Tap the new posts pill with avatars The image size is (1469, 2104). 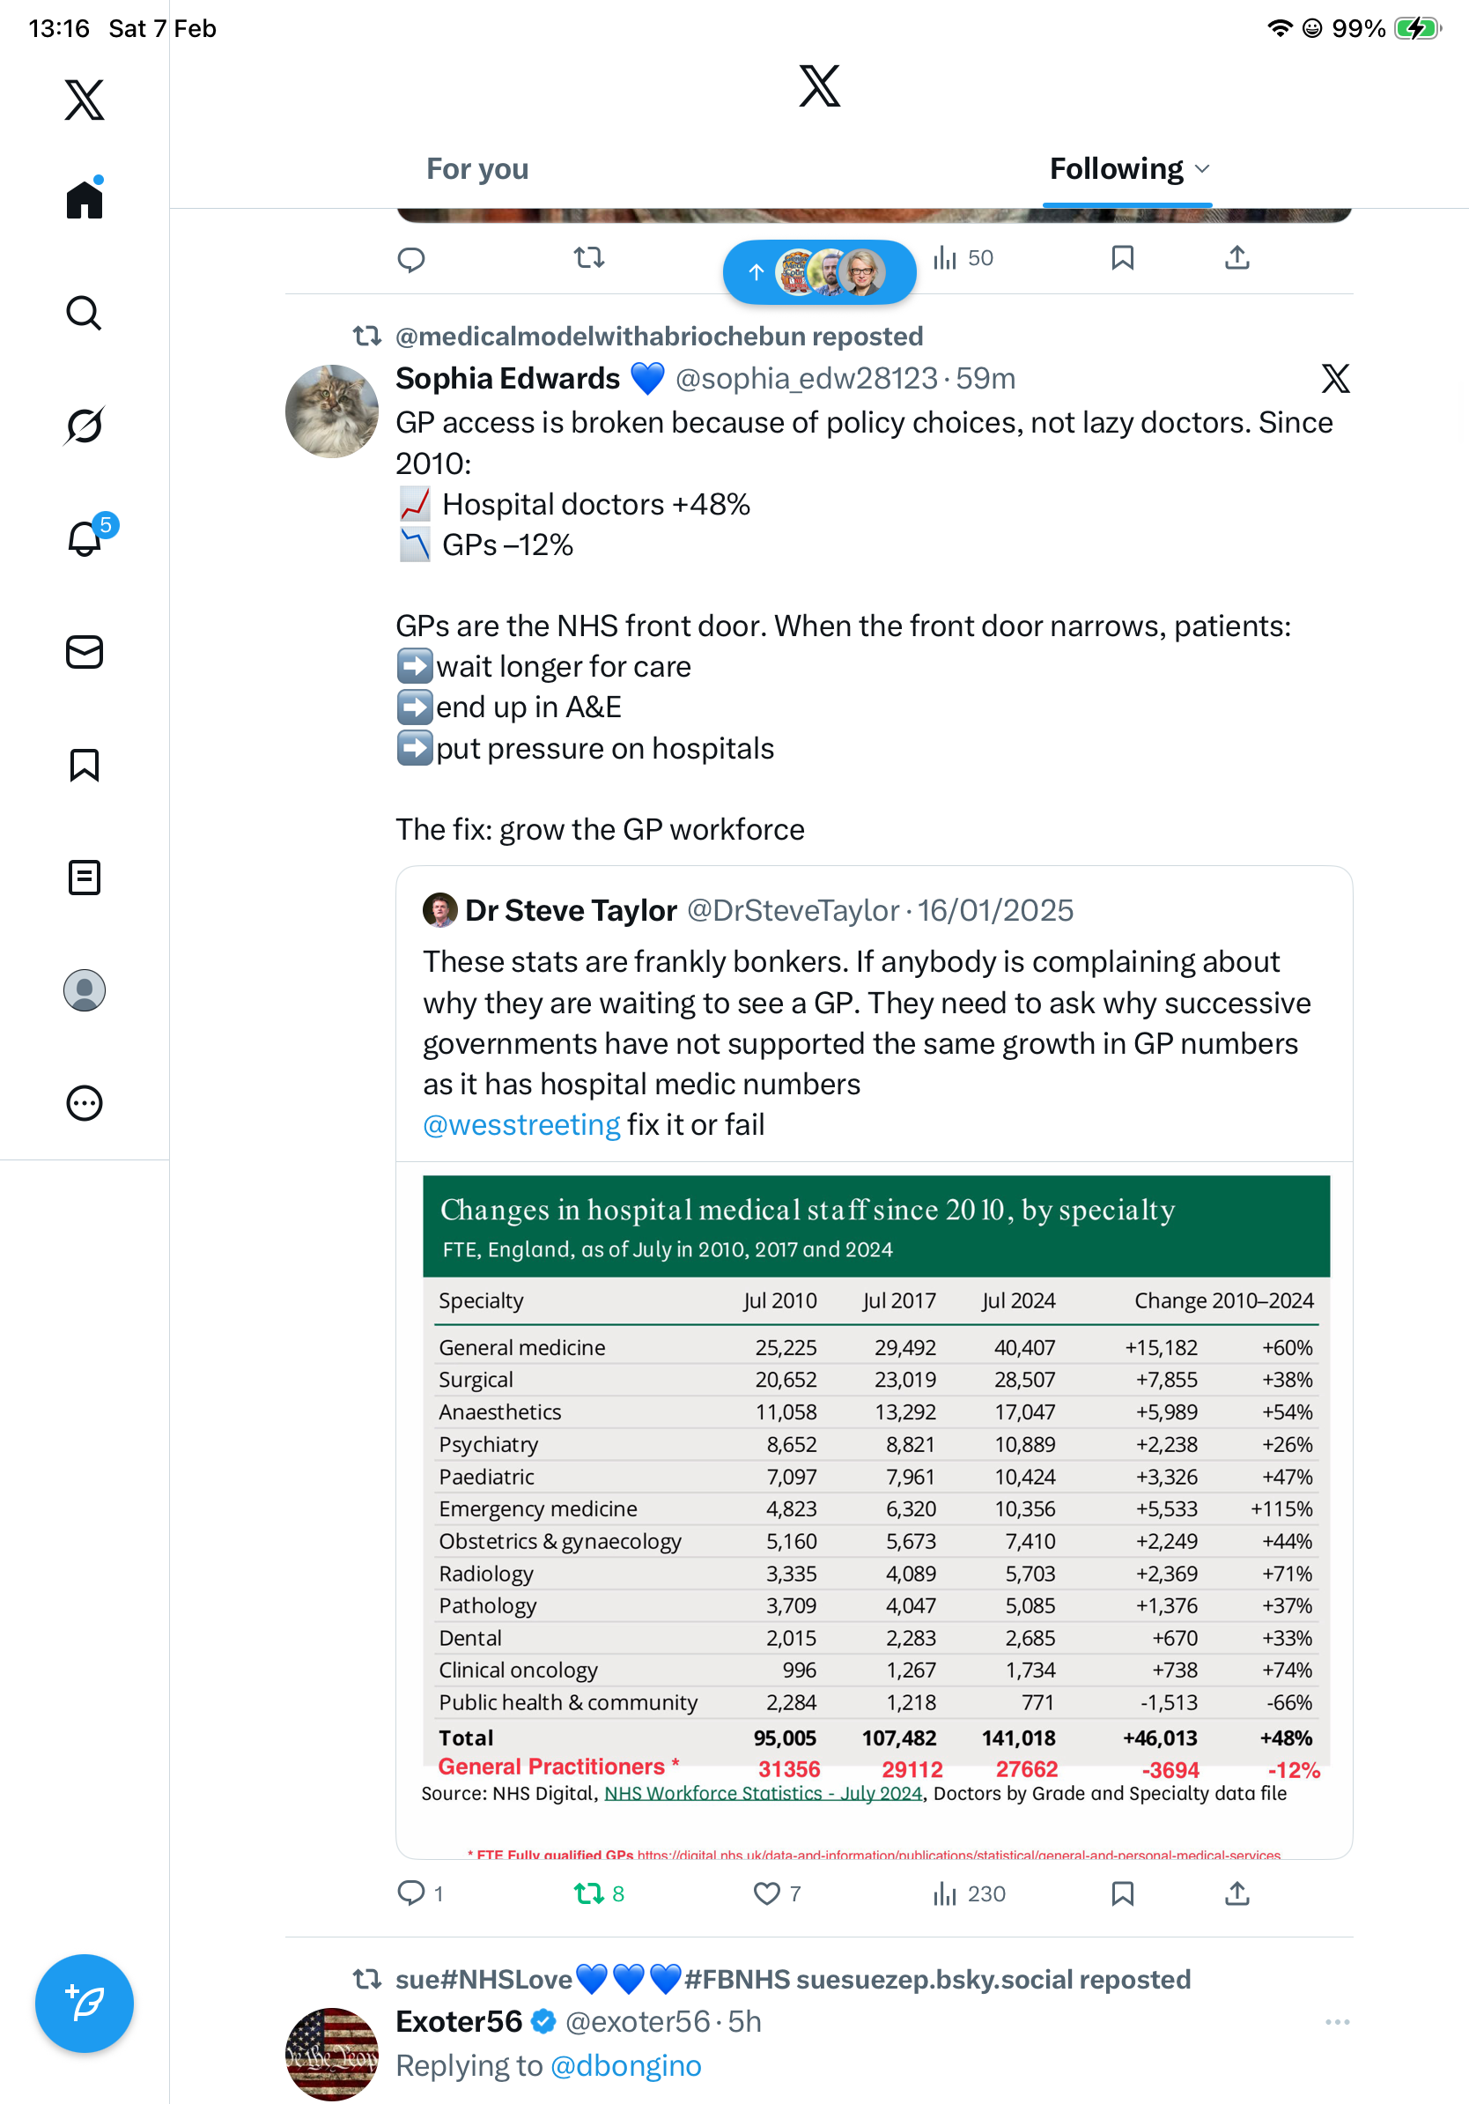tap(819, 272)
